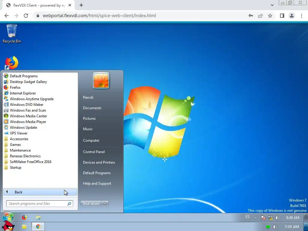Click the remote volume speaker icon
308x231 pixels.
[x=277, y=218]
